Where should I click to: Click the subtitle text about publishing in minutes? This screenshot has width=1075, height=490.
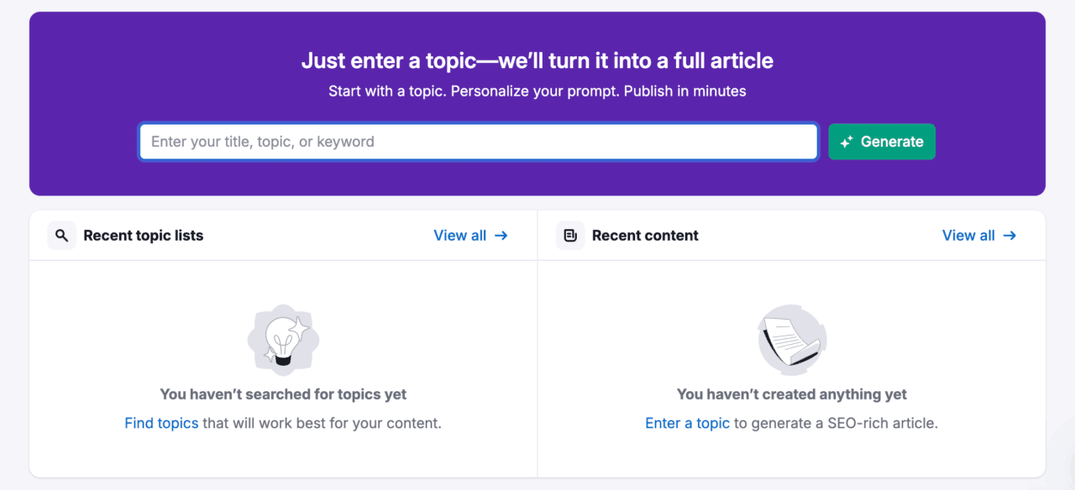point(537,91)
